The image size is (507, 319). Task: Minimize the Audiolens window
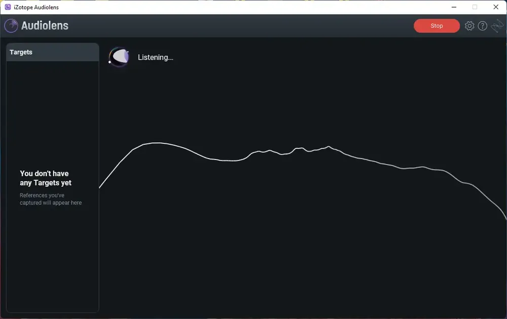pos(454,7)
